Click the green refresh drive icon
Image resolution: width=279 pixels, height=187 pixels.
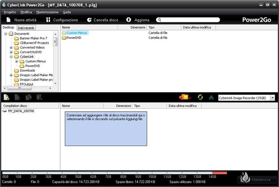click(x=200, y=97)
